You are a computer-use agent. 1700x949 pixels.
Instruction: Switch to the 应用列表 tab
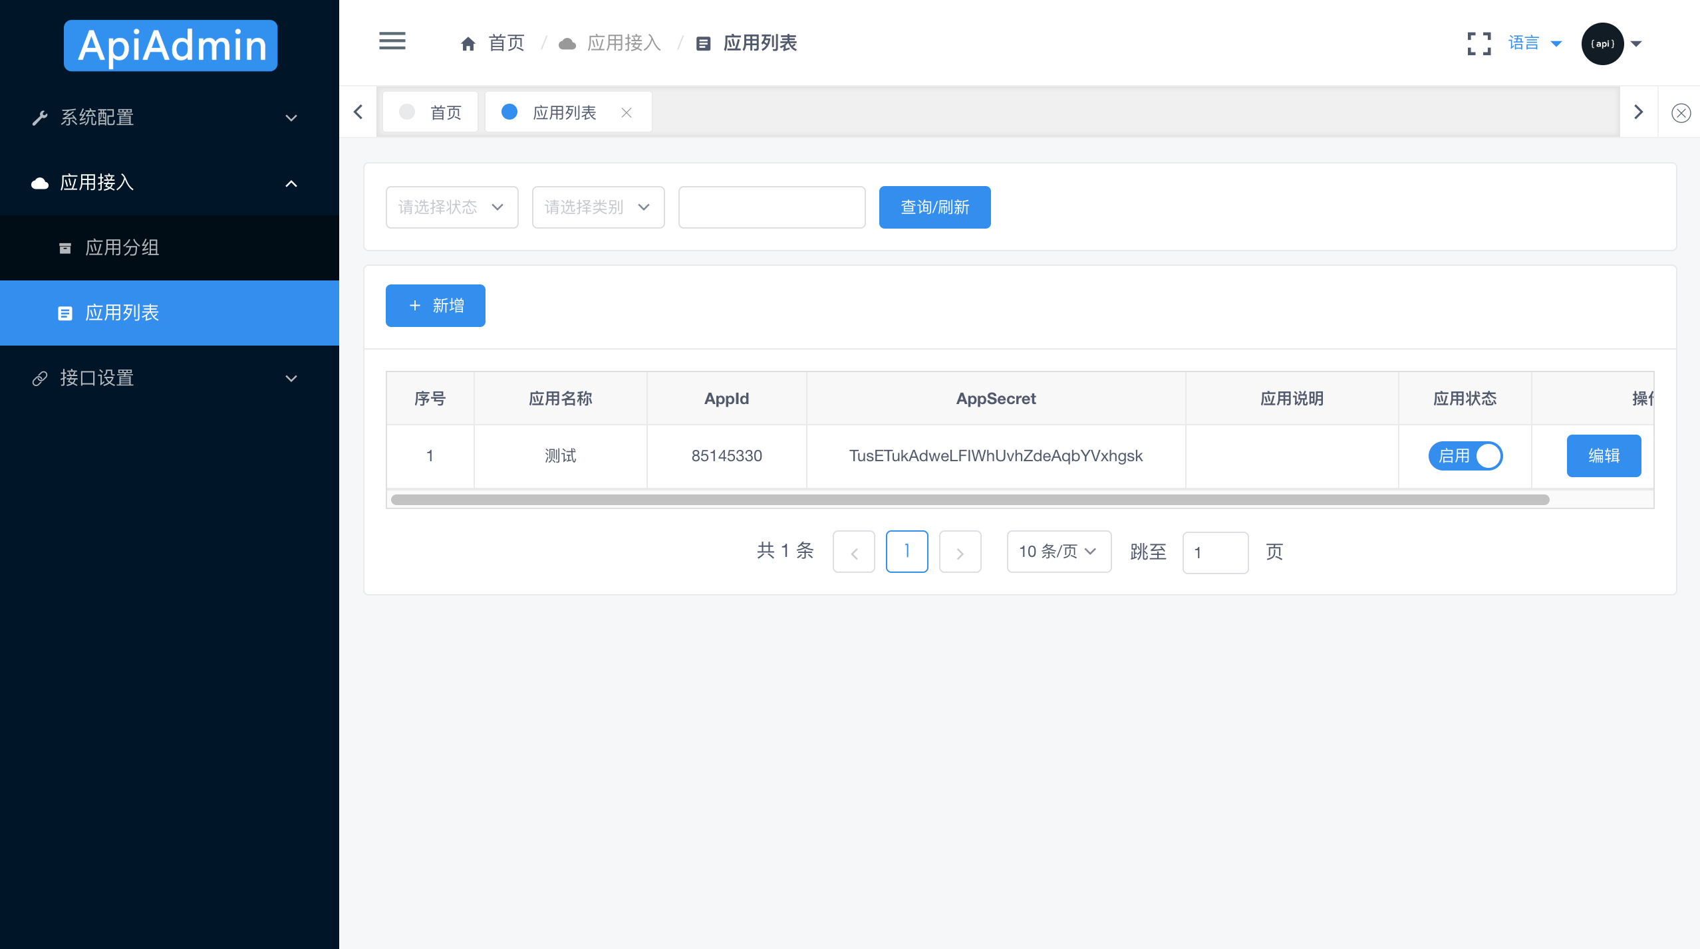click(569, 112)
